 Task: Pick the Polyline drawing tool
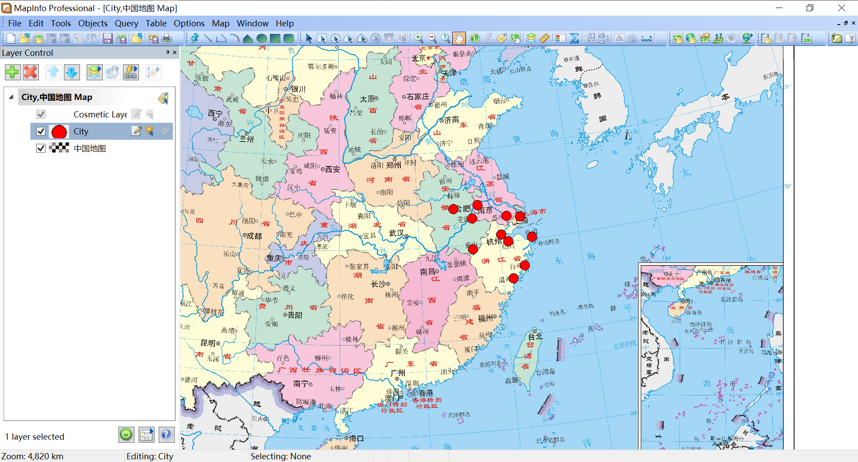tap(221, 38)
